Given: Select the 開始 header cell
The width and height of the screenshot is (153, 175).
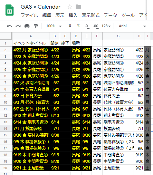Looking at the screenshot, I should (55, 43).
